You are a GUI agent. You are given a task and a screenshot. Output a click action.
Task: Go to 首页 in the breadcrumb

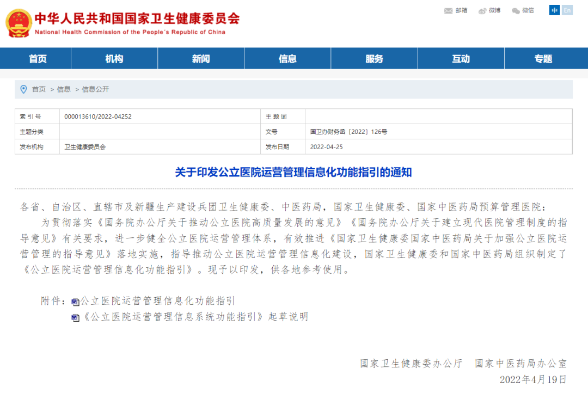(39, 89)
